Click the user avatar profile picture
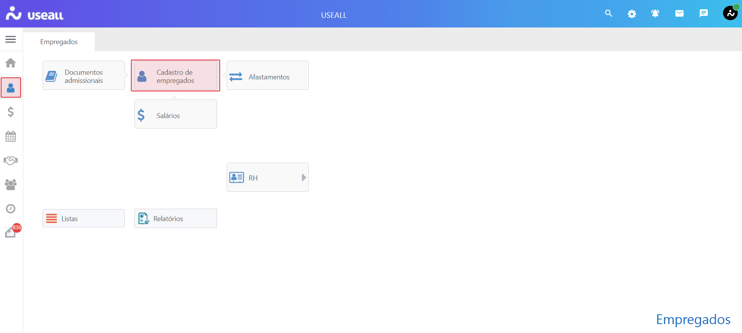Image resolution: width=742 pixels, height=333 pixels. (730, 13)
